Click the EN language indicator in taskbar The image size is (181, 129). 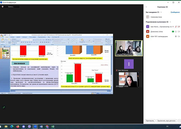pyautogui.click(x=167, y=126)
